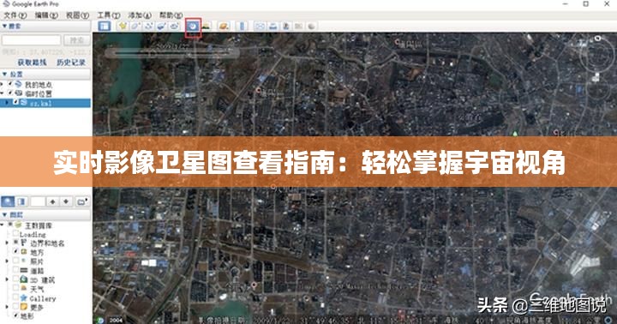This screenshot has width=617, height=324.
Task: Enable the 3D 建筑 layer checkbox
Action: tap(15, 279)
